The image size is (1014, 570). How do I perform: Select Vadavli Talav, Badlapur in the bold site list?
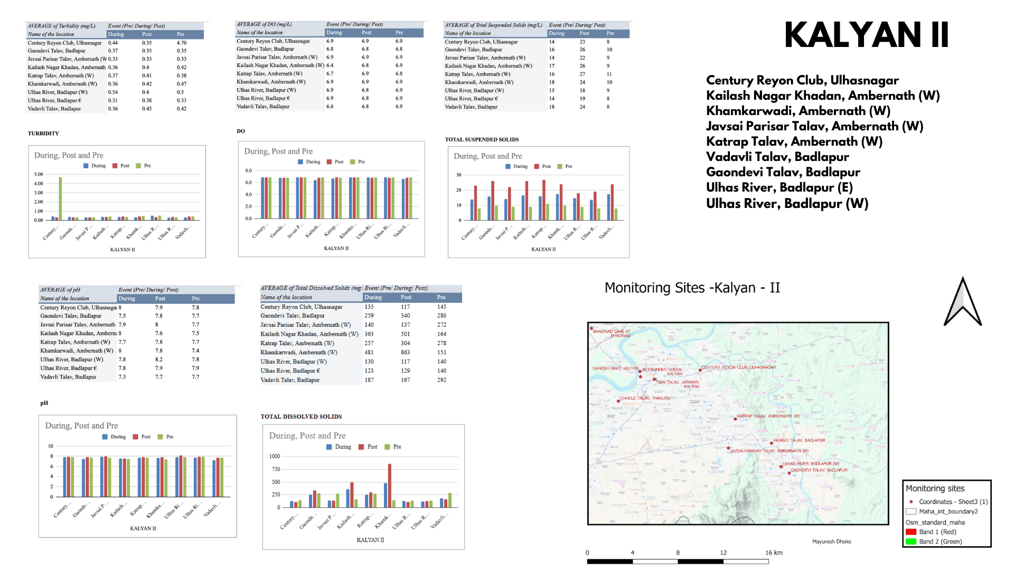coord(777,157)
